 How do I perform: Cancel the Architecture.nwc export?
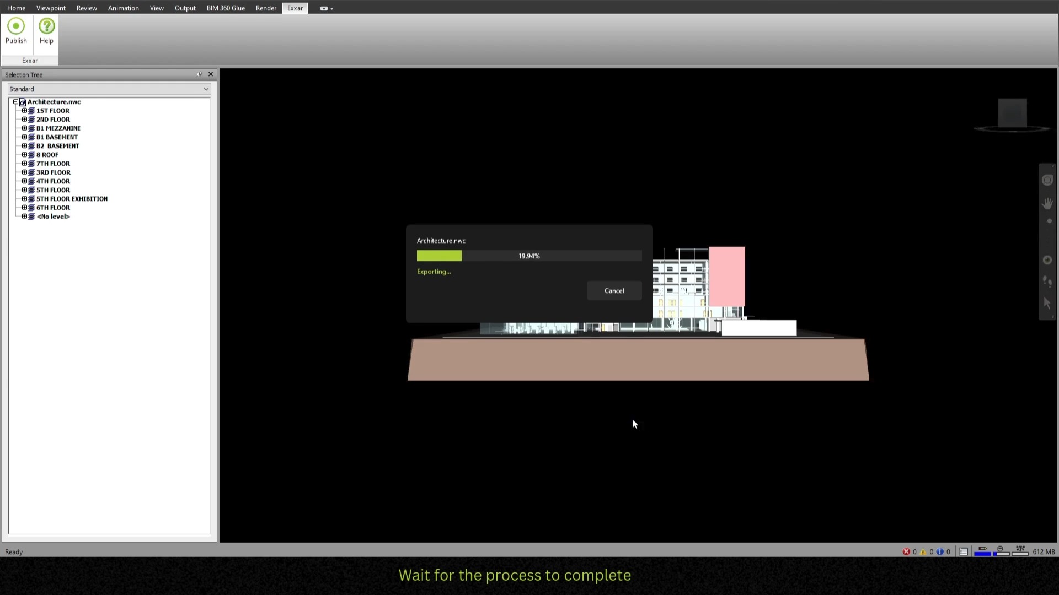click(614, 291)
